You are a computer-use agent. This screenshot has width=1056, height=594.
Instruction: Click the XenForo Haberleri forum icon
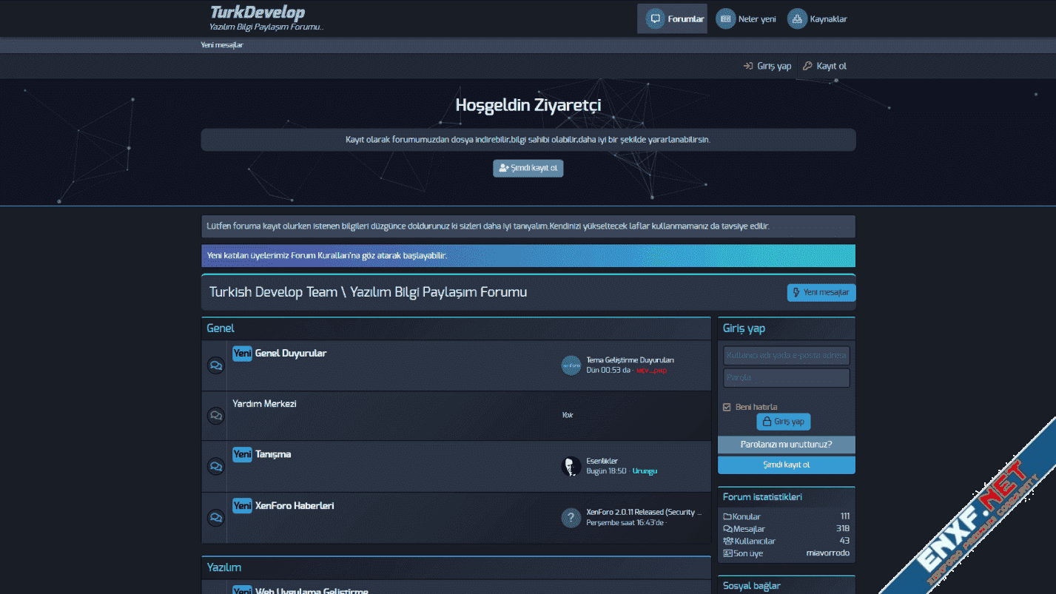(215, 518)
